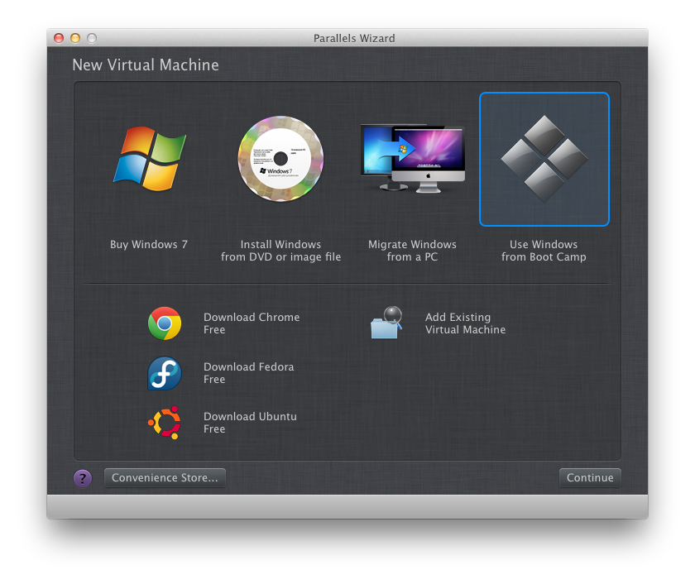Screen dimensions: 695x584
Task: Select the 'Download Fedora Free' text
Action: pyautogui.click(x=249, y=373)
